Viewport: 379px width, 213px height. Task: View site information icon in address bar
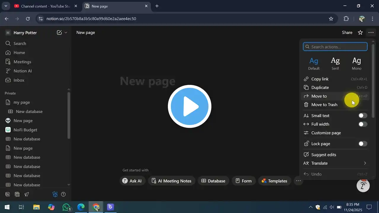(41, 19)
